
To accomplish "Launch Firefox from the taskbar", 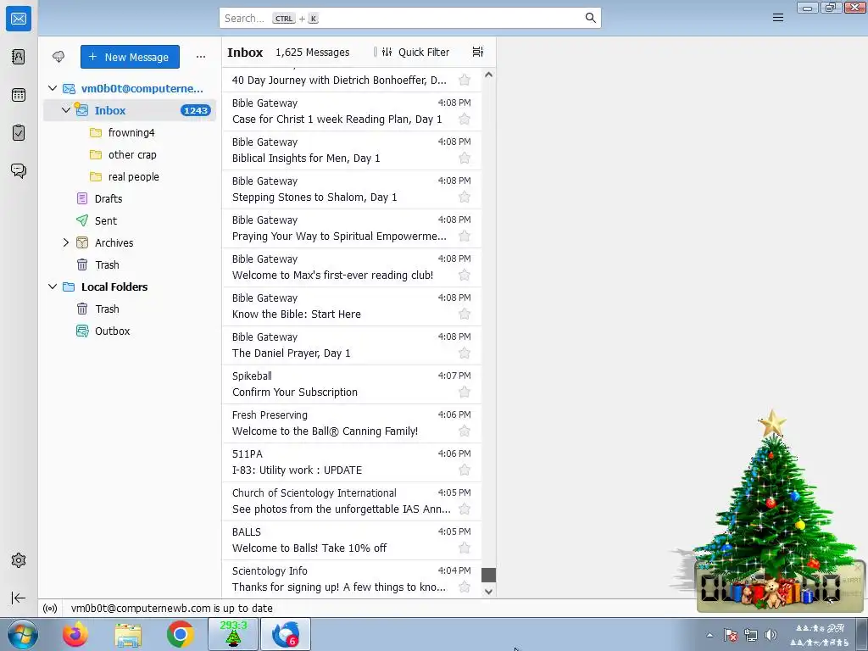I will click(75, 634).
